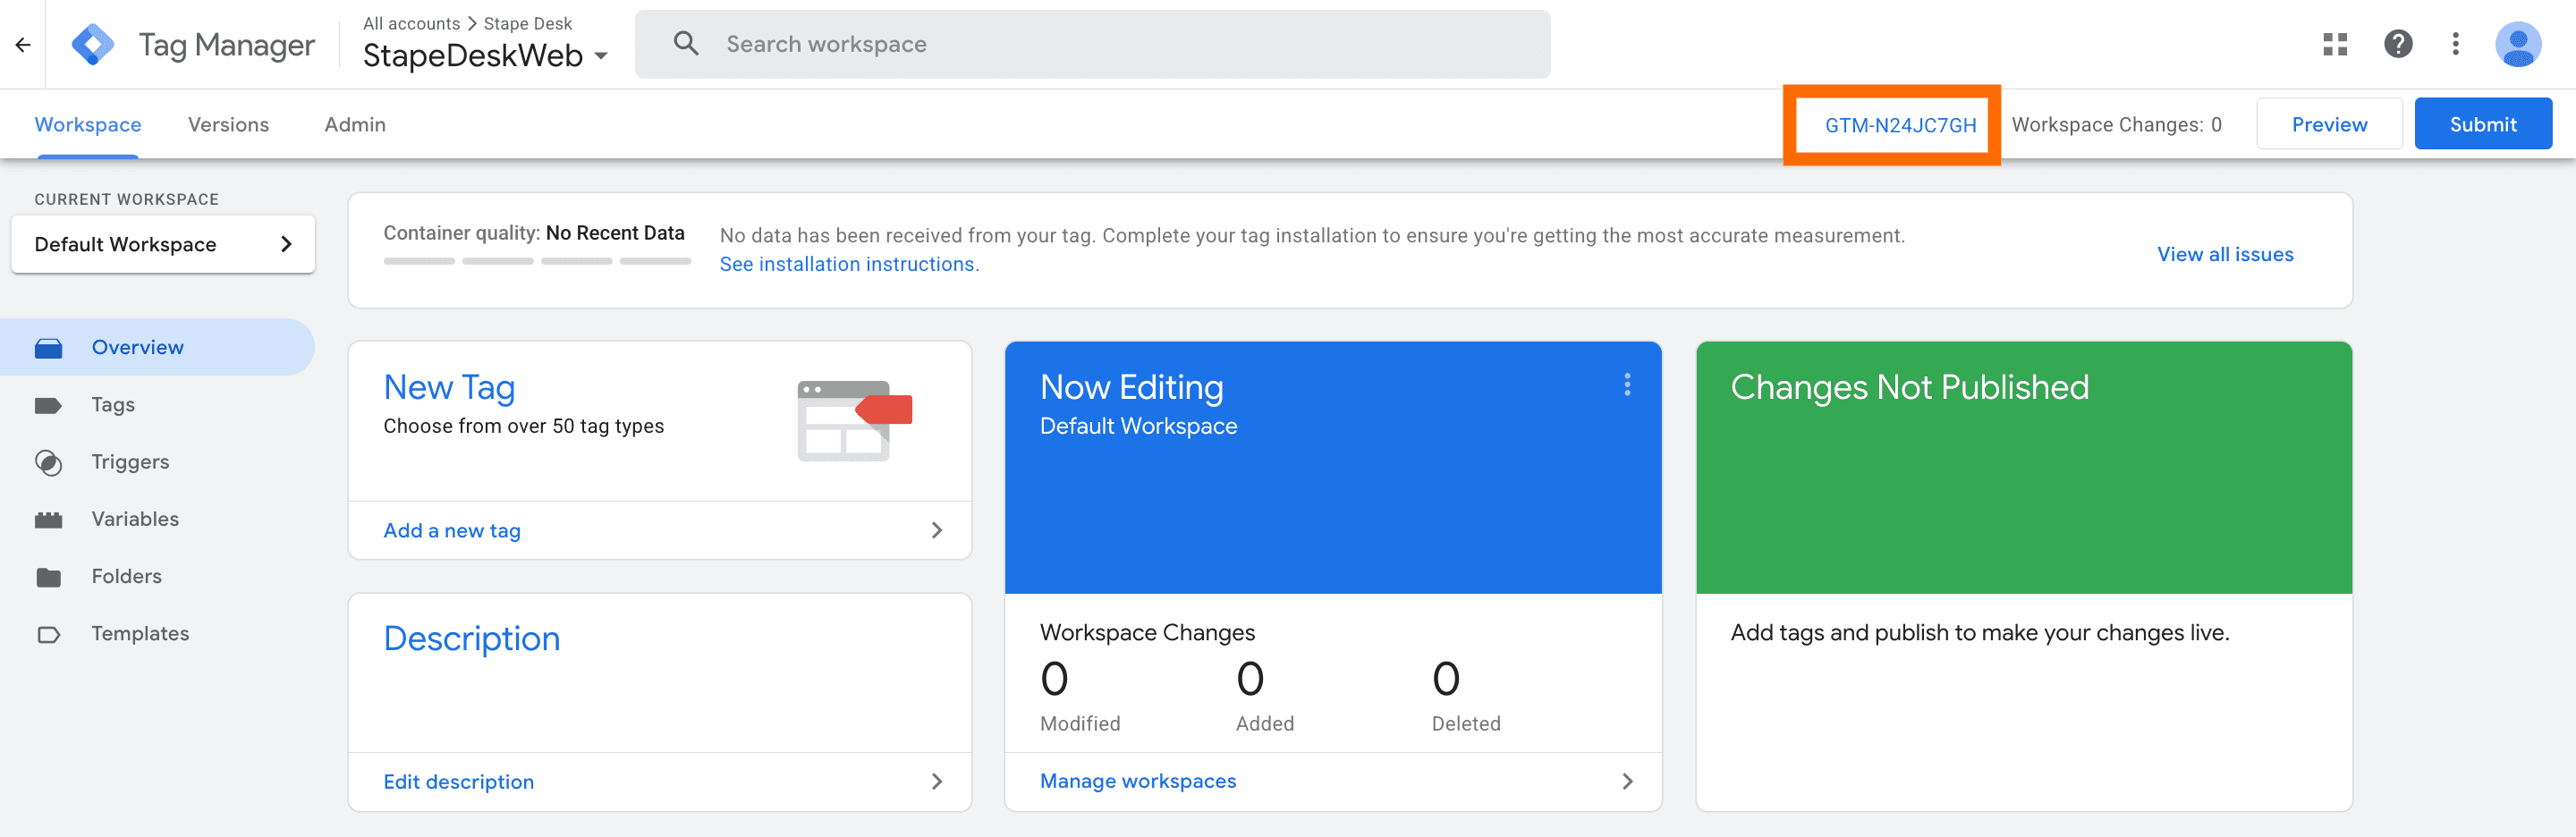2576x837 pixels.
Task: Open See installation instructions link
Action: (x=849, y=264)
